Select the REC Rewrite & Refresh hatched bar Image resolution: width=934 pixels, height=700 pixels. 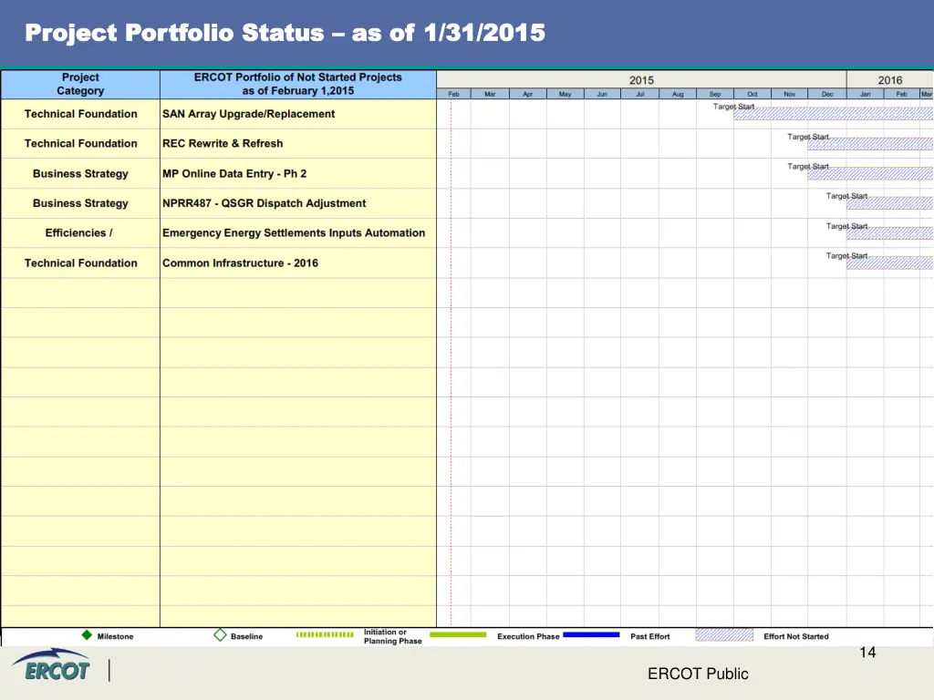pyautogui.click(x=870, y=143)
